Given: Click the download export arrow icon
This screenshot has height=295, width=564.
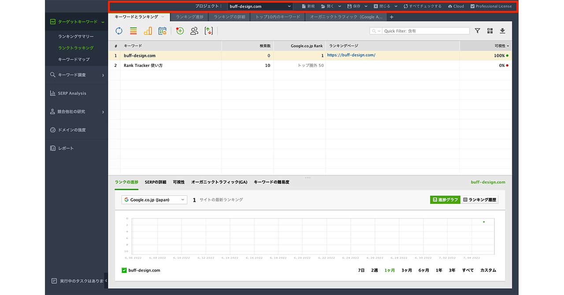Looking at the screenshot, I should click(502, 31).
